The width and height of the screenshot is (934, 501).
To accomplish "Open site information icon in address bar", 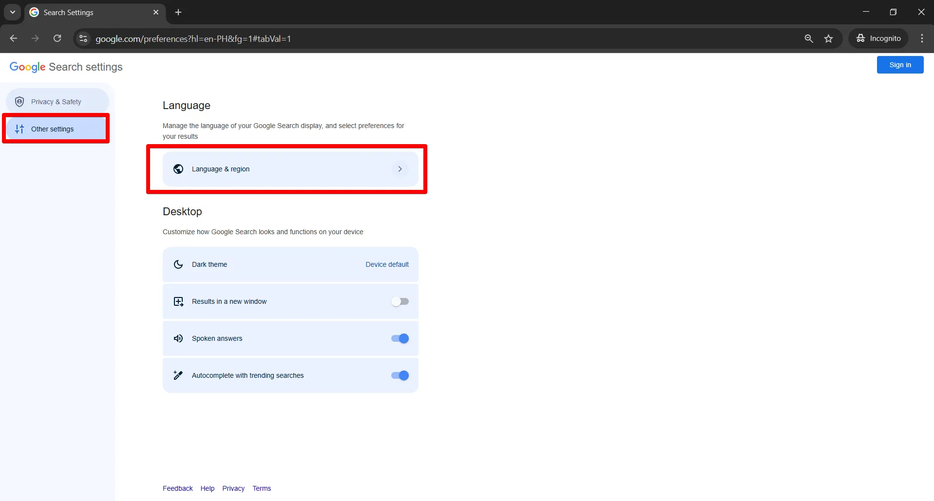I will (83, 38).
